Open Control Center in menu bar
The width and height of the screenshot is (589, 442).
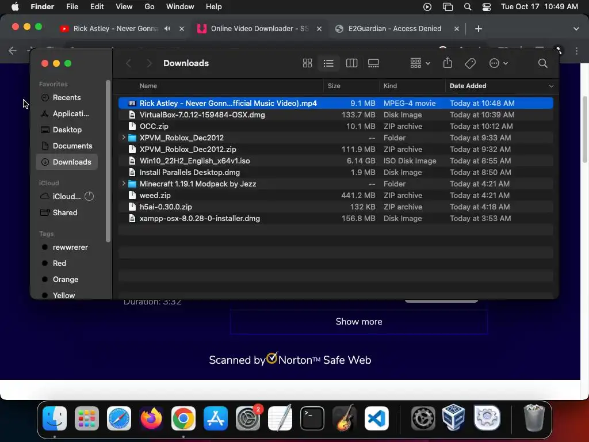(x=487, y=7)
